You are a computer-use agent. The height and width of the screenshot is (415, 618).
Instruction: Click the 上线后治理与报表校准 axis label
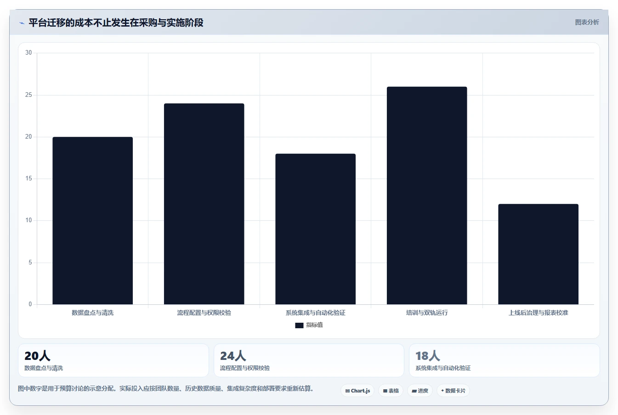tap(539, 313)
